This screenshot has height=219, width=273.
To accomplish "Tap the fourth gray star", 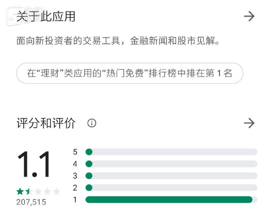I will point(47,191).
